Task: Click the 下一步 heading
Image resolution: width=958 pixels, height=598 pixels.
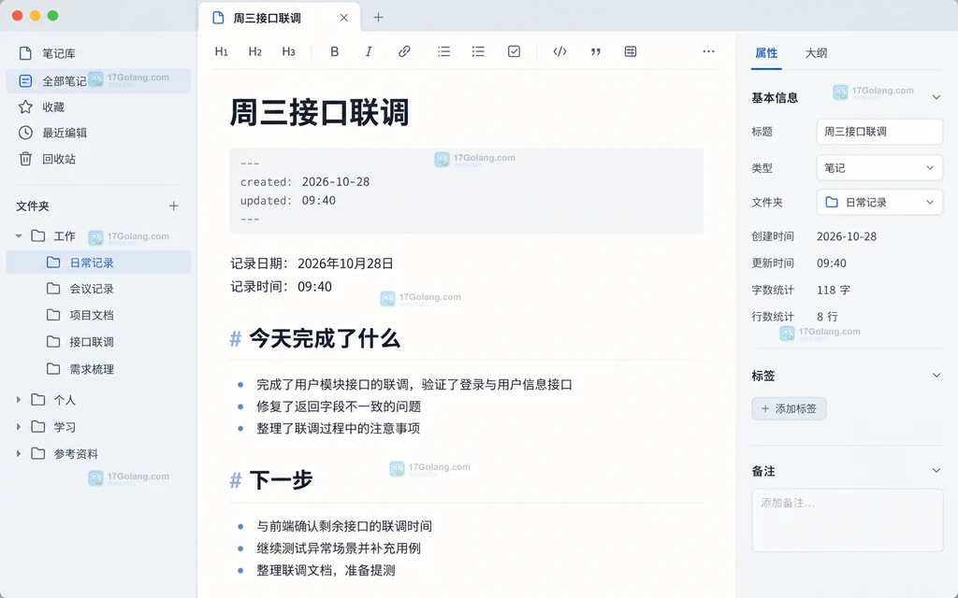Action: click(281, 480)
